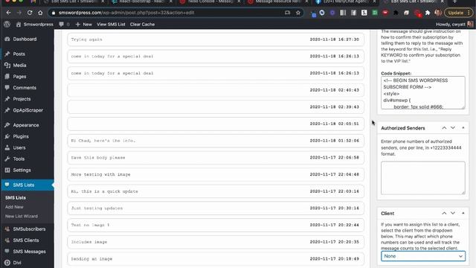Move Authorized Senders panel up
Image resolution: width=476 pixels, height=268 pixels.
pyautogui.click(x=444, y=128)
